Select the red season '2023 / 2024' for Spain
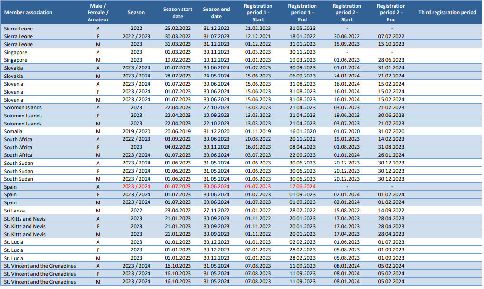Viewport: 484px width, 289px height. pyautogui.click(x=137, y=187)
